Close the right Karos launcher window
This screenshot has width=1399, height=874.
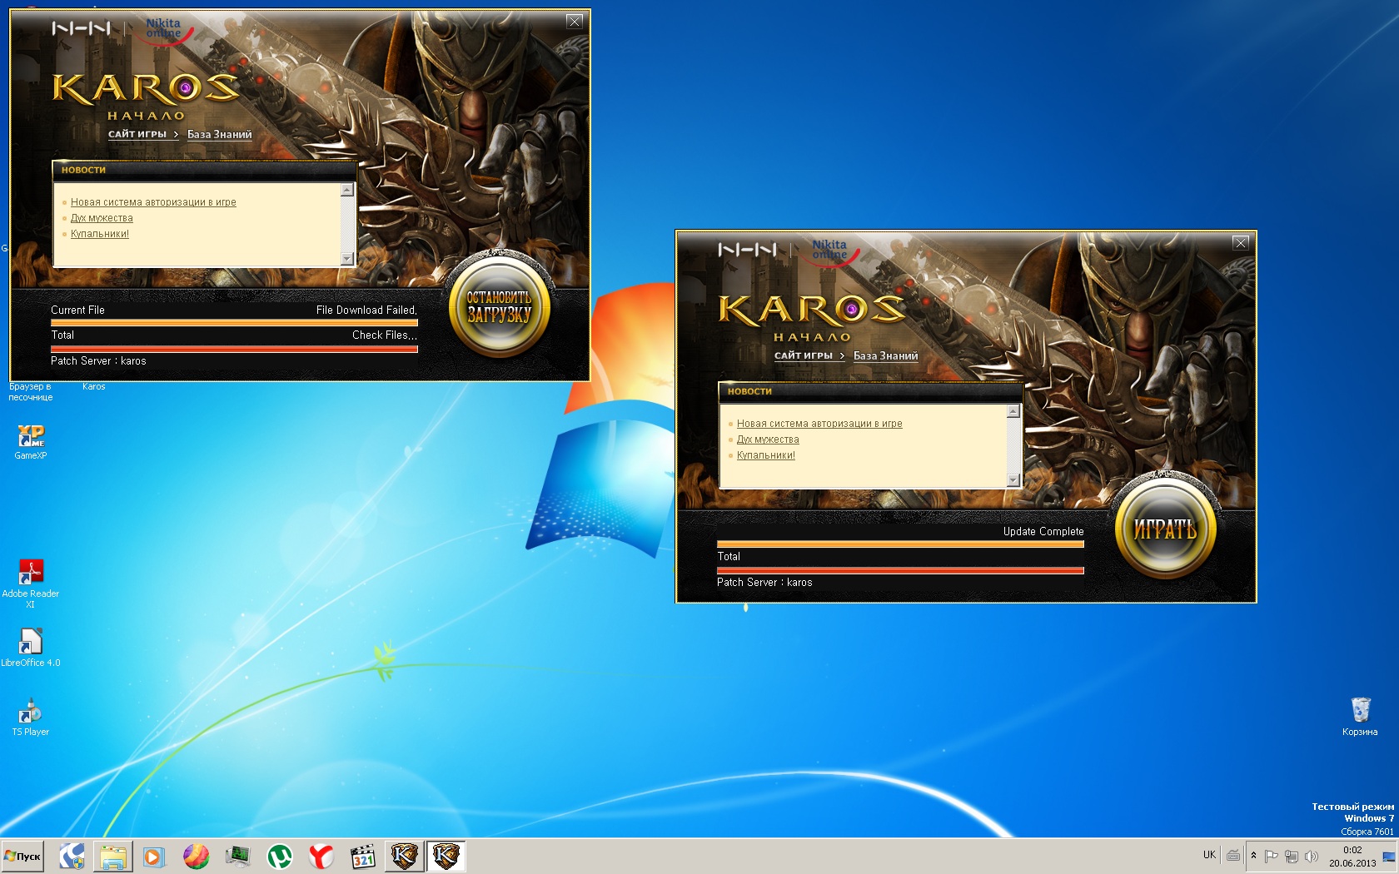pyautogui.click(x=1241, y=243)
